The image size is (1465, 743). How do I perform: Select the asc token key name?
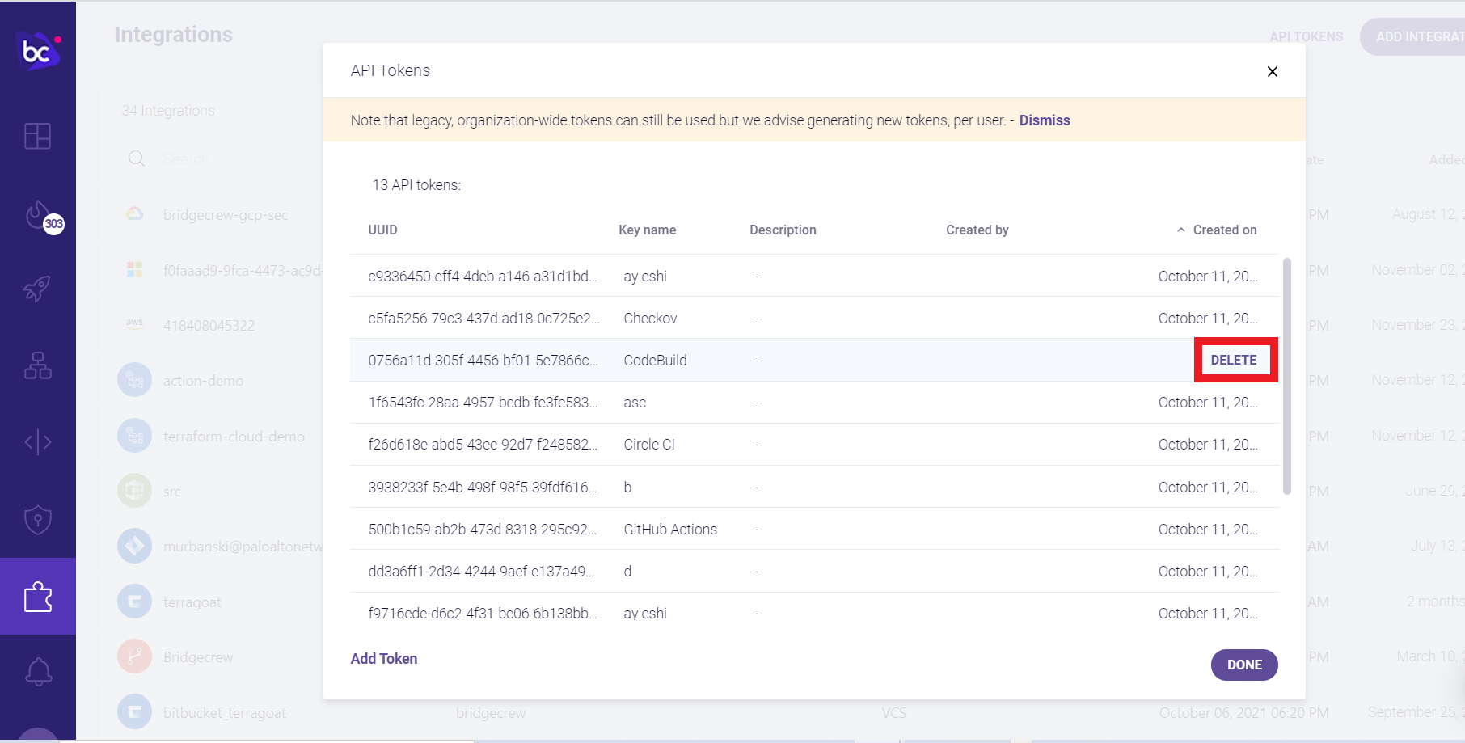click(635, 403)
